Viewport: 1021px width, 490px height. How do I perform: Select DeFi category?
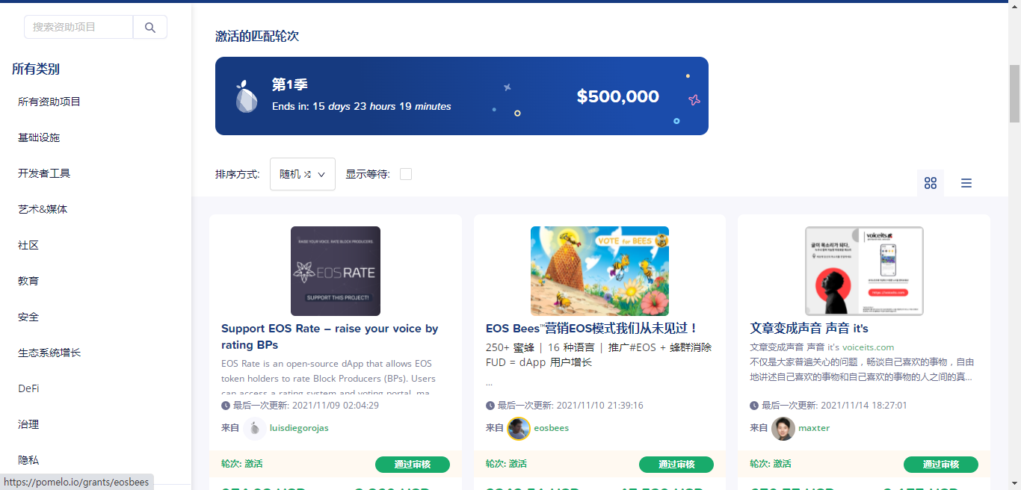(28, 388)
